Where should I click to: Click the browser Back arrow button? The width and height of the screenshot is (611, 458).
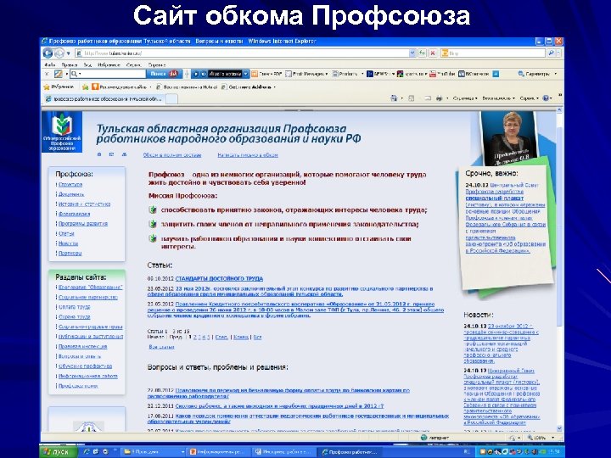[48, 53]
